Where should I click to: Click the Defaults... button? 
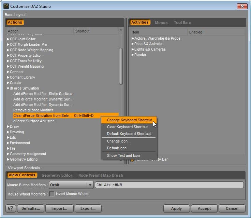31,208
